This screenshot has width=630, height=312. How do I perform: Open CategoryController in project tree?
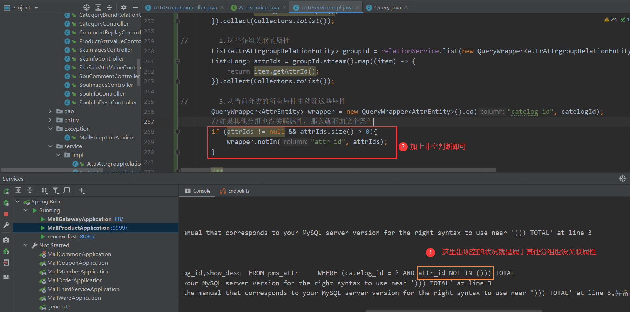pyautogui.click(x=104, y=23)
